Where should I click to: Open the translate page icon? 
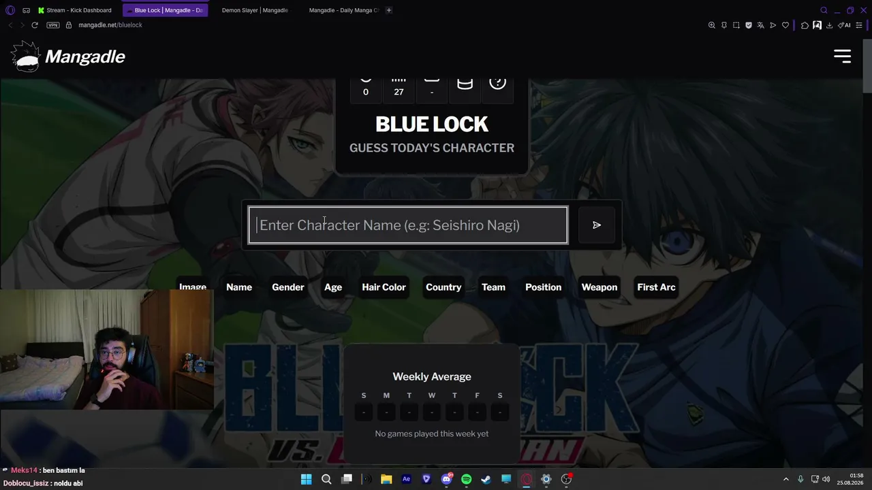click(x=761, y=25)
